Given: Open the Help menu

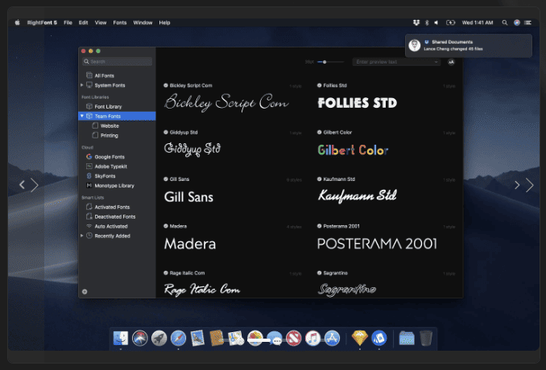Looking at the screenshot, I should point(165,23).
